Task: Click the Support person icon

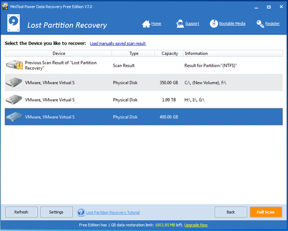Action: 180,24
